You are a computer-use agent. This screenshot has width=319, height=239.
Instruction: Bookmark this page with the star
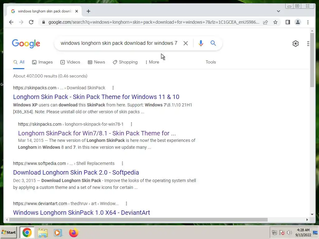275,22
